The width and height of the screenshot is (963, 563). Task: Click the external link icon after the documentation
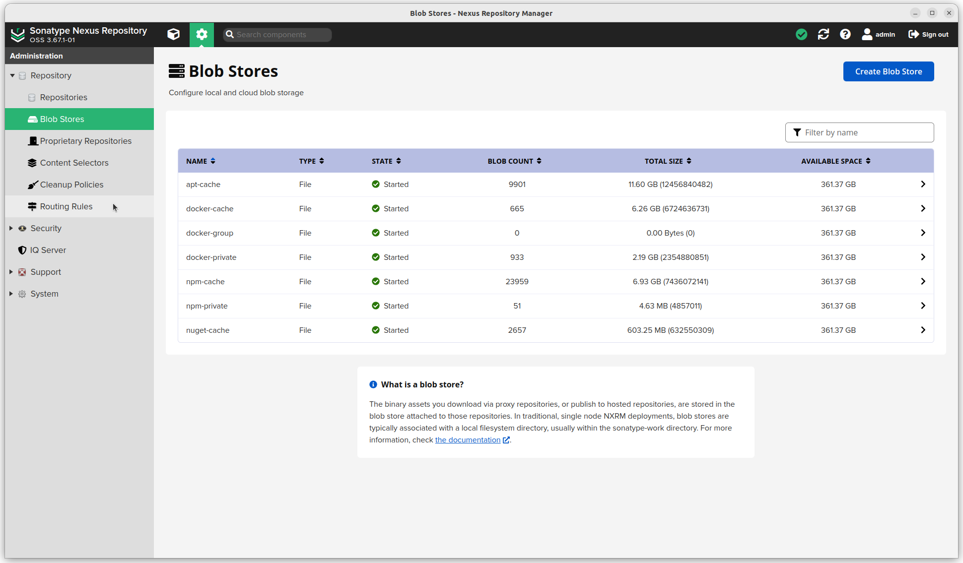(x=506, y=440)
